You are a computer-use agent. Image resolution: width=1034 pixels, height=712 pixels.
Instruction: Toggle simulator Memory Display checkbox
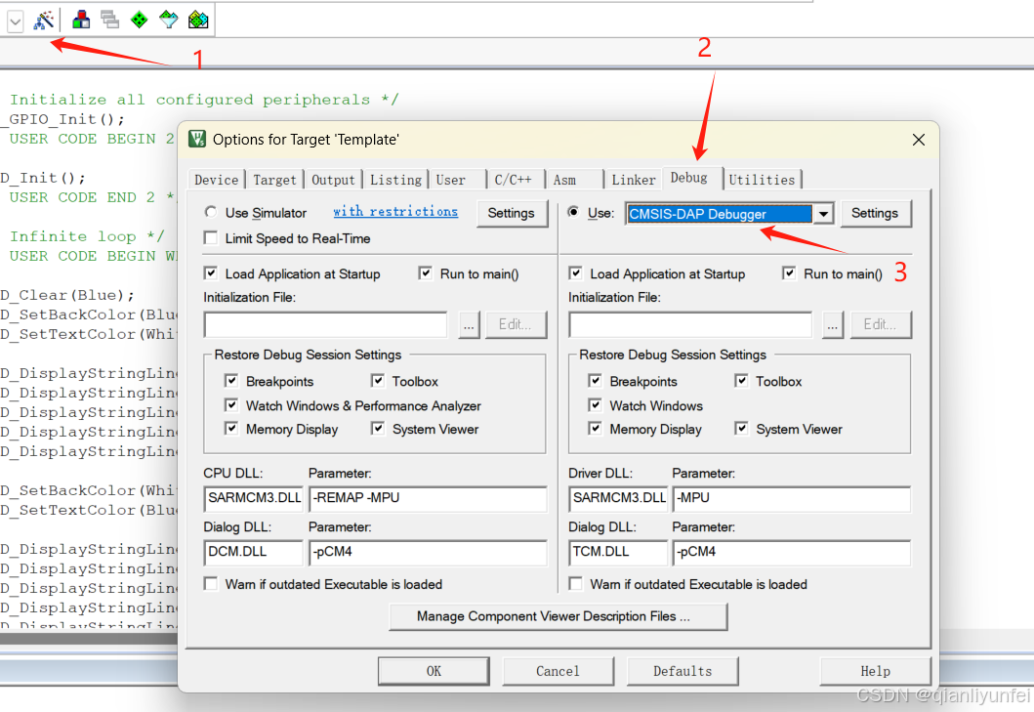(231, 428)
